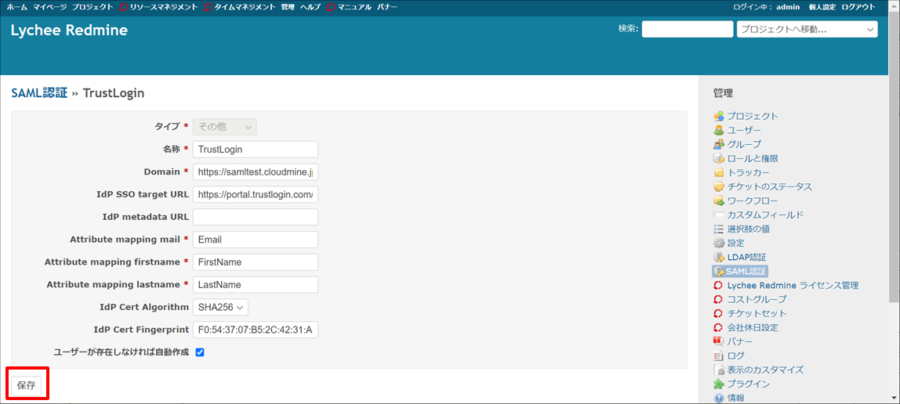Click the ログアウト link

pyautogui.click(x=858, y=8)
